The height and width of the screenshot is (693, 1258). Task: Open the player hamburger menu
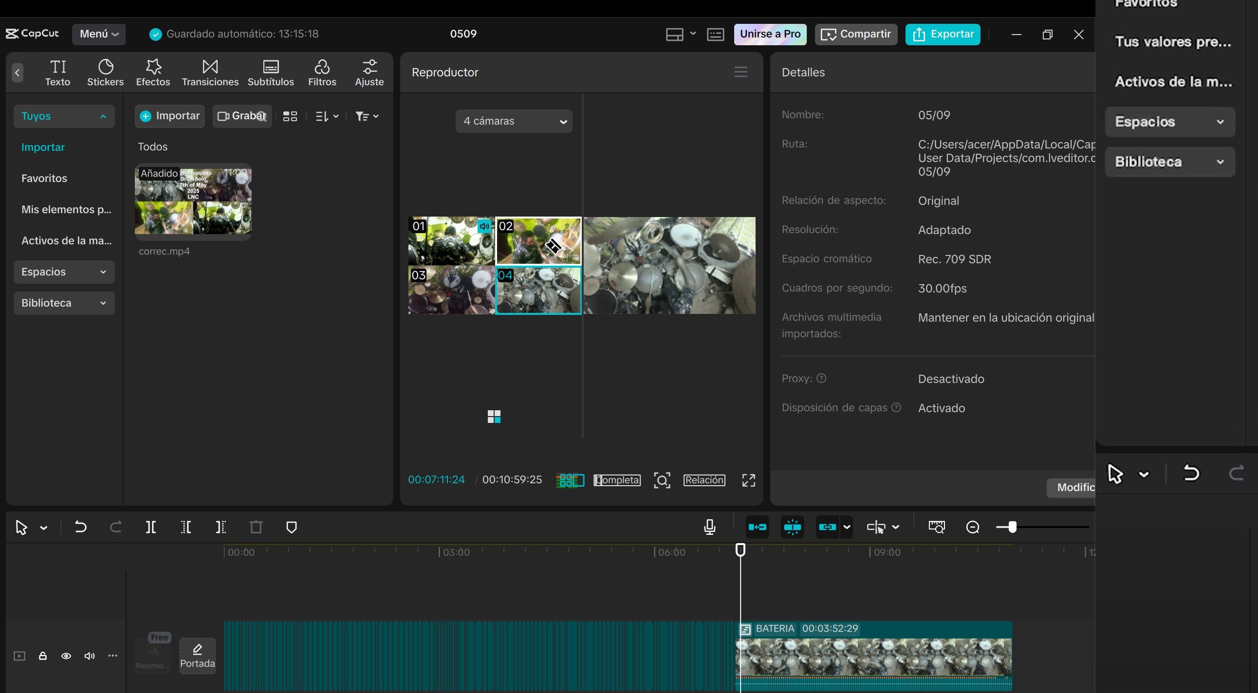pyautogui.click(x=740, y=72)
